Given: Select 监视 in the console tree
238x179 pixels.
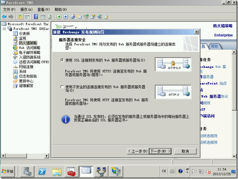Looking at the screenshot, I should (23, 38).
